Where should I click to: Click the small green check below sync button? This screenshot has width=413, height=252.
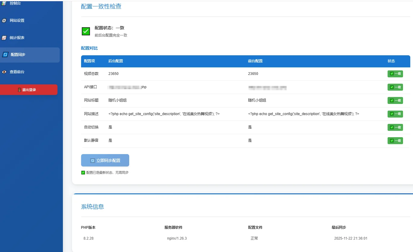tap(83, 173)
